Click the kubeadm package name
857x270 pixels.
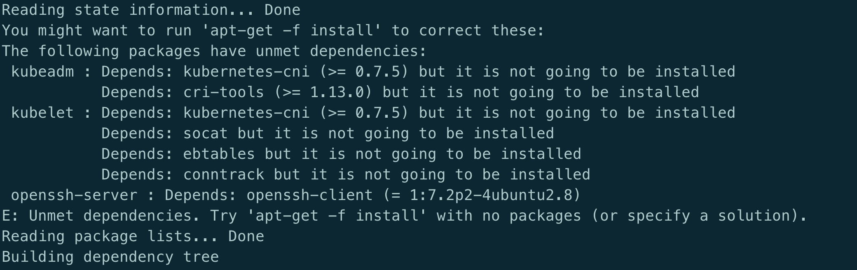point(42,72)
